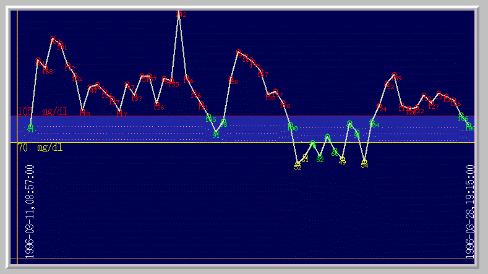Click the green data point labeled 105
This screenshot has width=488, height=274.
pyautogui.click(x=209, y=116)
